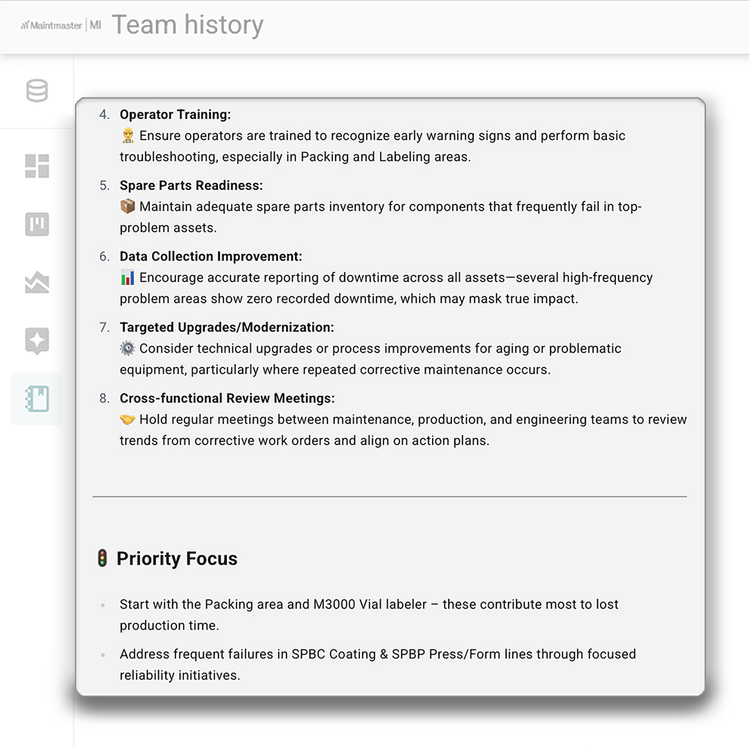This screenshot has width=749, height=749.
Task: Open the AI assistant sparkle icon
Action: pyautogui.click(x=37, y=341)
